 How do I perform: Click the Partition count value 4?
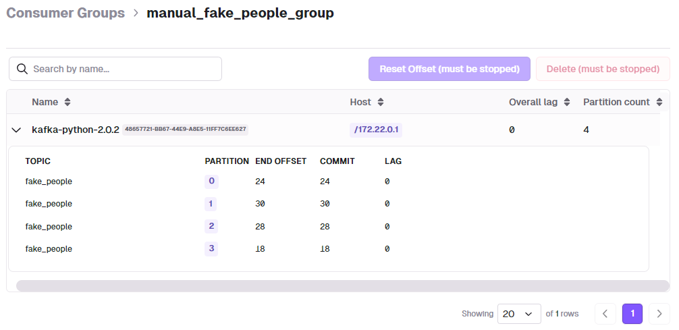coord(587,130)
